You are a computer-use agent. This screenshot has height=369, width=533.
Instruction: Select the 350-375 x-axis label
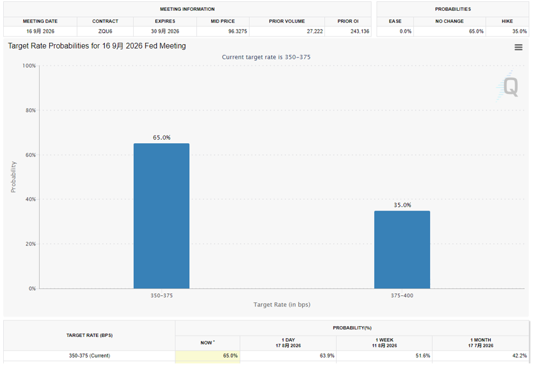pyautogui.click(x=161, y=296)
